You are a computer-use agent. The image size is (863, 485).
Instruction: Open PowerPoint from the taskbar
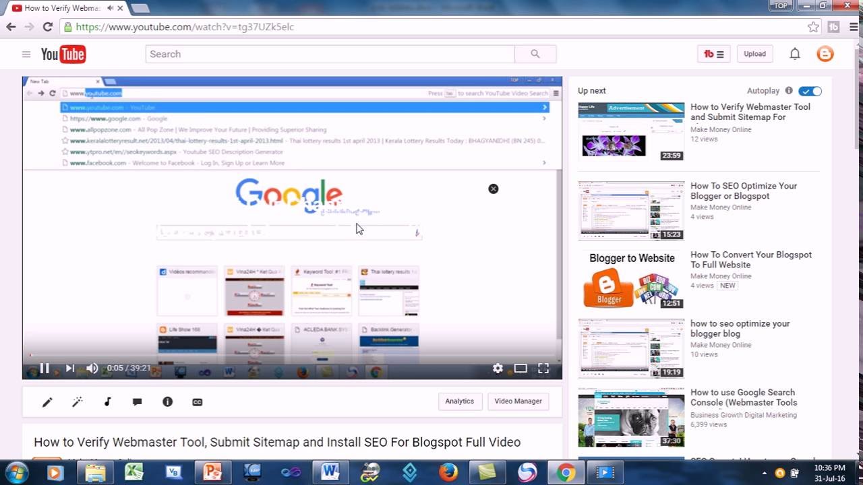[212, 472]
